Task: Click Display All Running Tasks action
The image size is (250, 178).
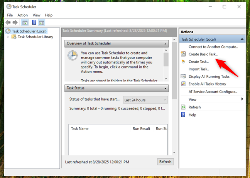Action: tap(209, 77)
